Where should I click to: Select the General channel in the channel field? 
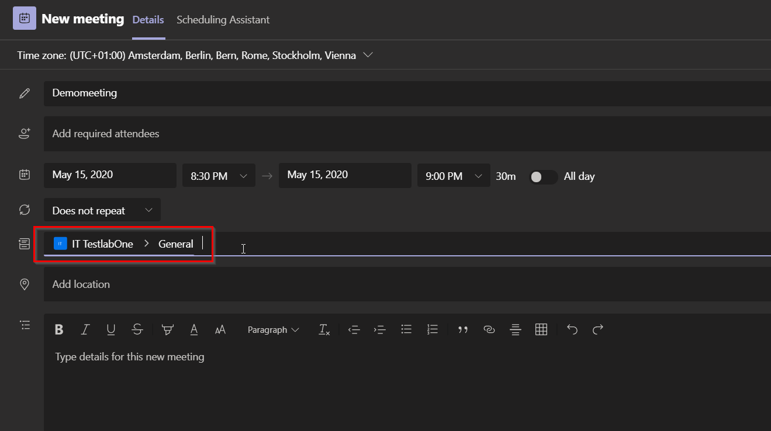[x=176, y=244]
